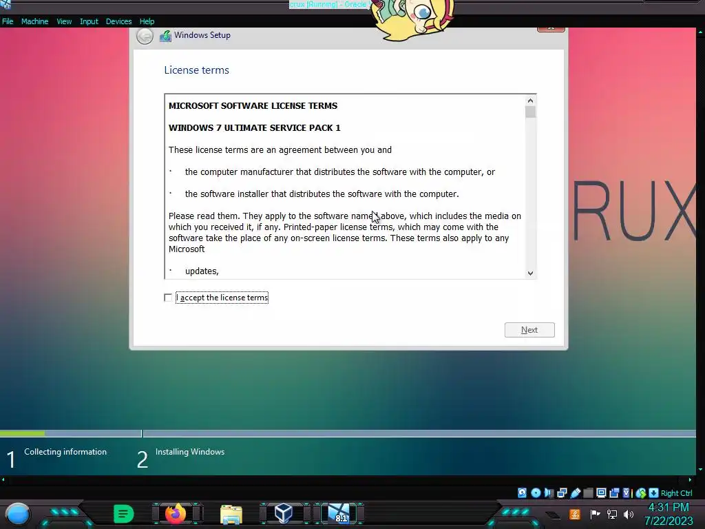
Task: Click the 'Collecting information' step label
Action: click(65, 452)
